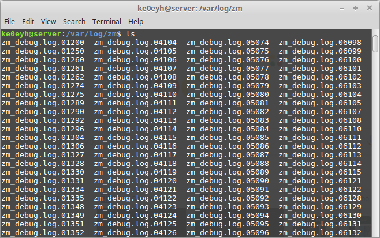Viewport: 380px width, 238px height.
Task: Click file zm_debug.log.01200
Action: [x=43, y=43]
